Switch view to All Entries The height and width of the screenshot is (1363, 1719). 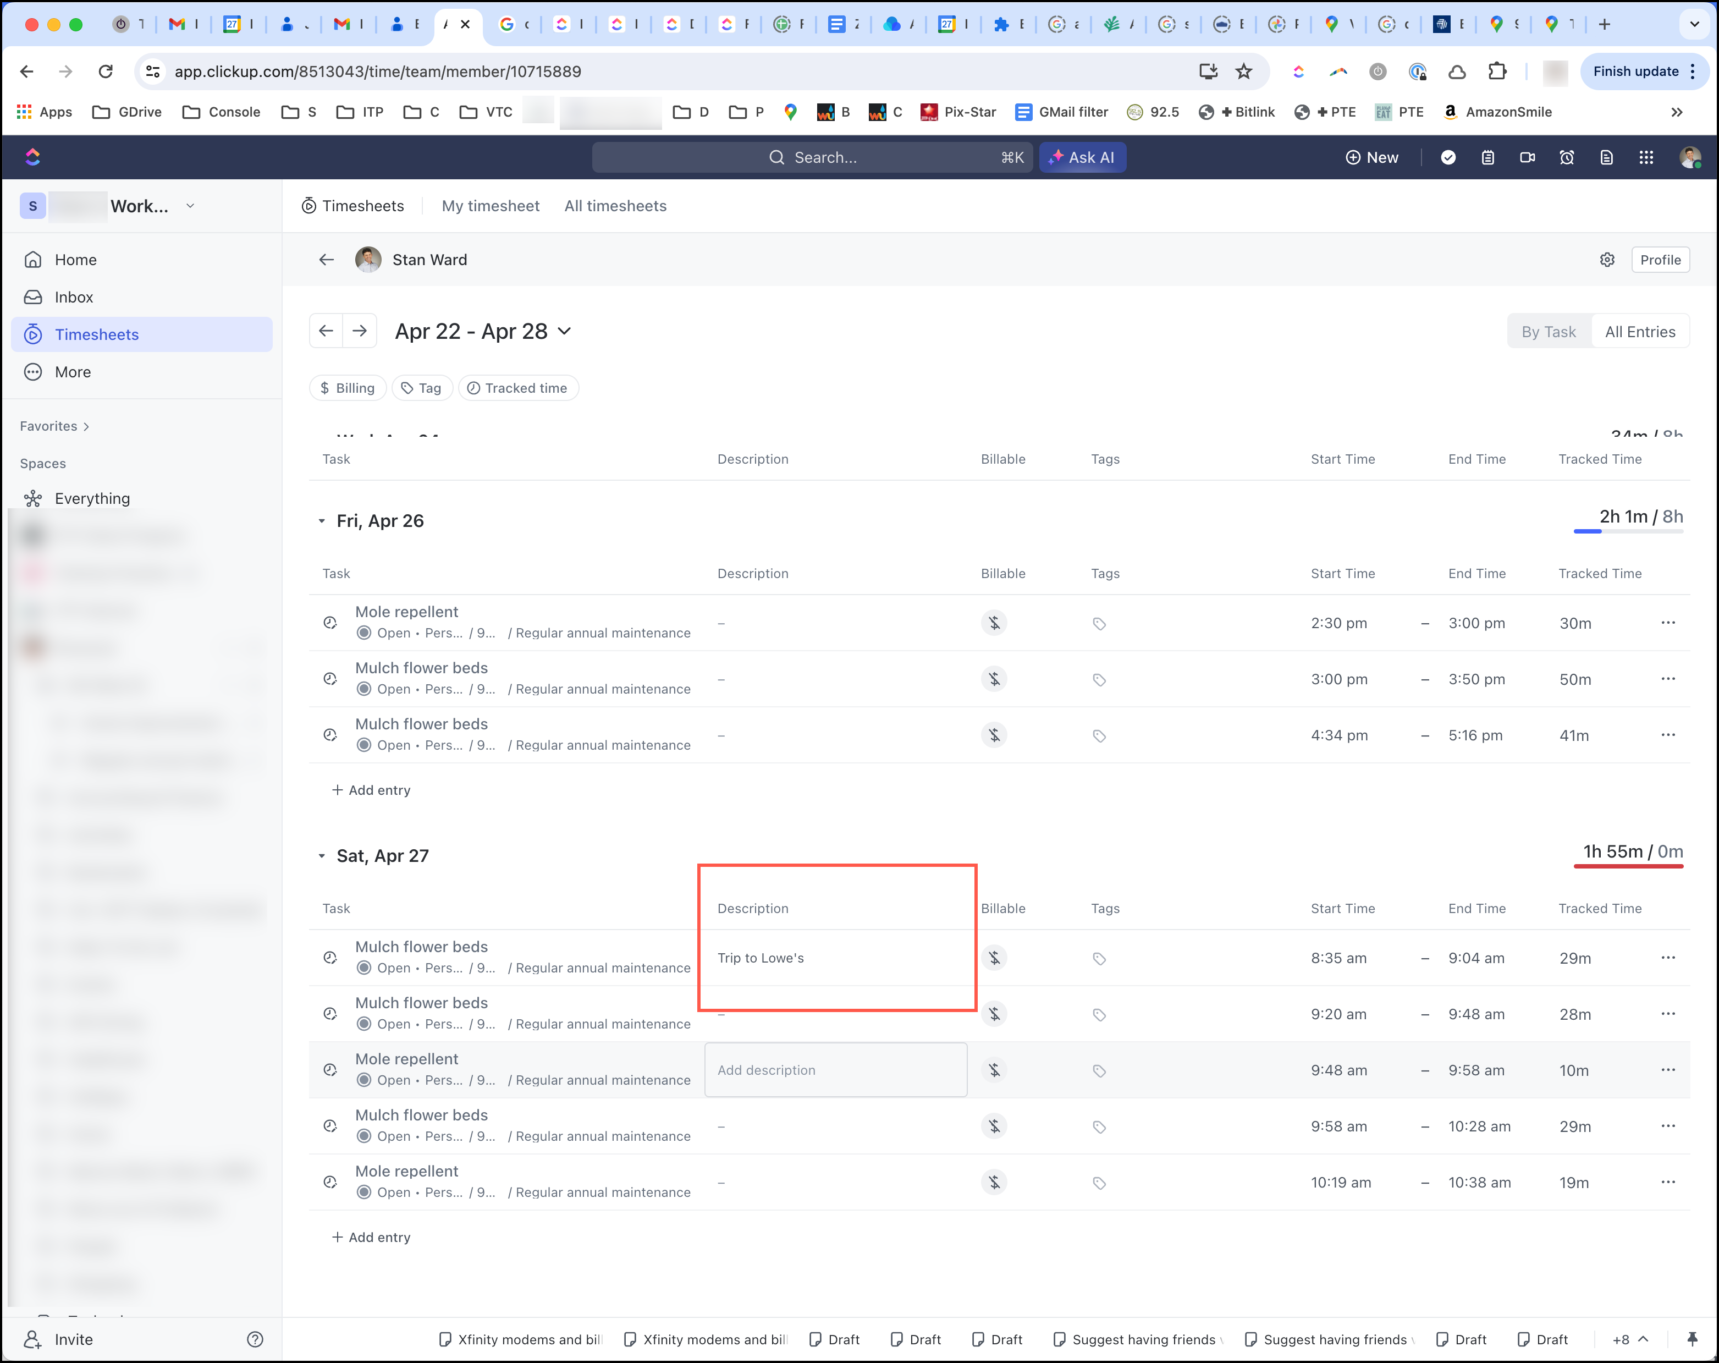click(1639, 332)
